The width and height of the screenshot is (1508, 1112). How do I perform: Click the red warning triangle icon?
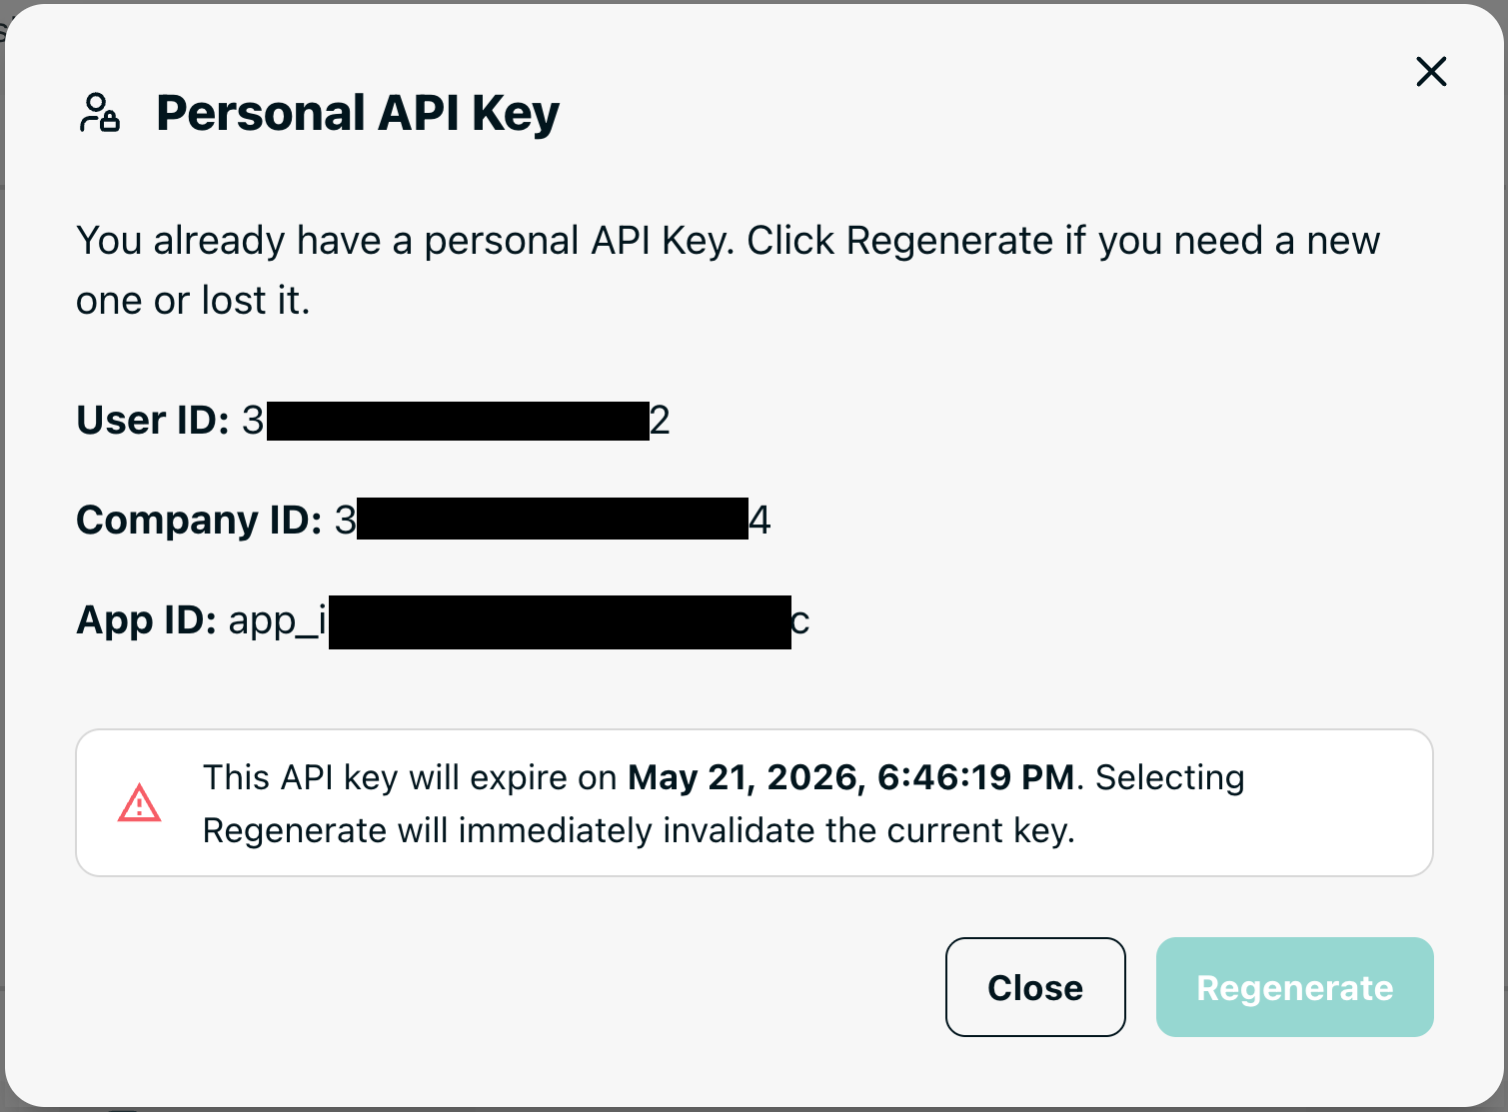click(139, 803)
